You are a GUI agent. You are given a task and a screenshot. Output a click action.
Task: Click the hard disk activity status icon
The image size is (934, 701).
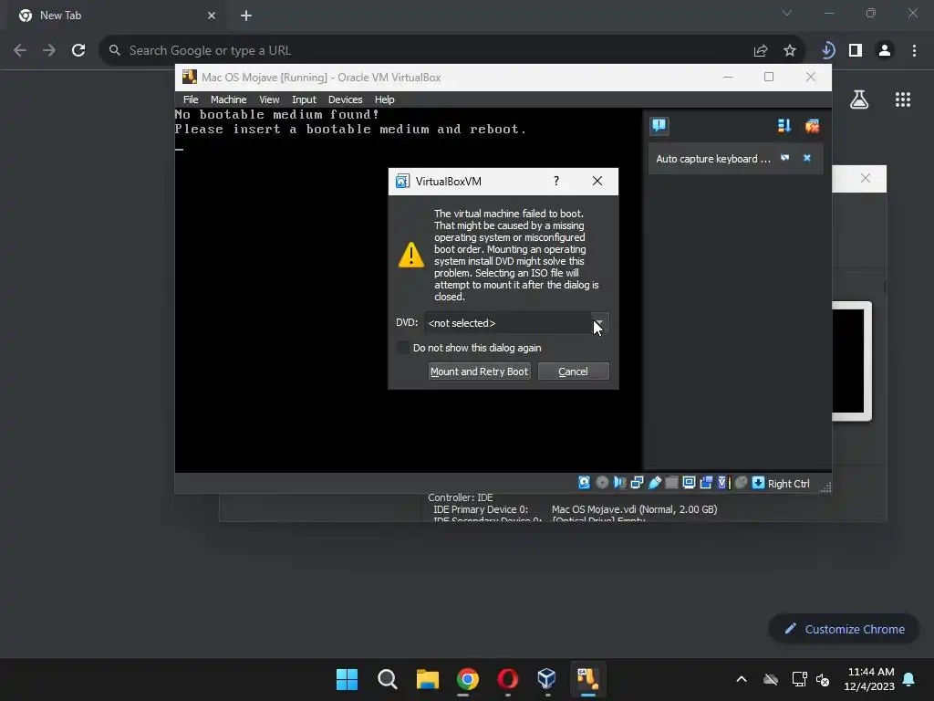(584, 483)
